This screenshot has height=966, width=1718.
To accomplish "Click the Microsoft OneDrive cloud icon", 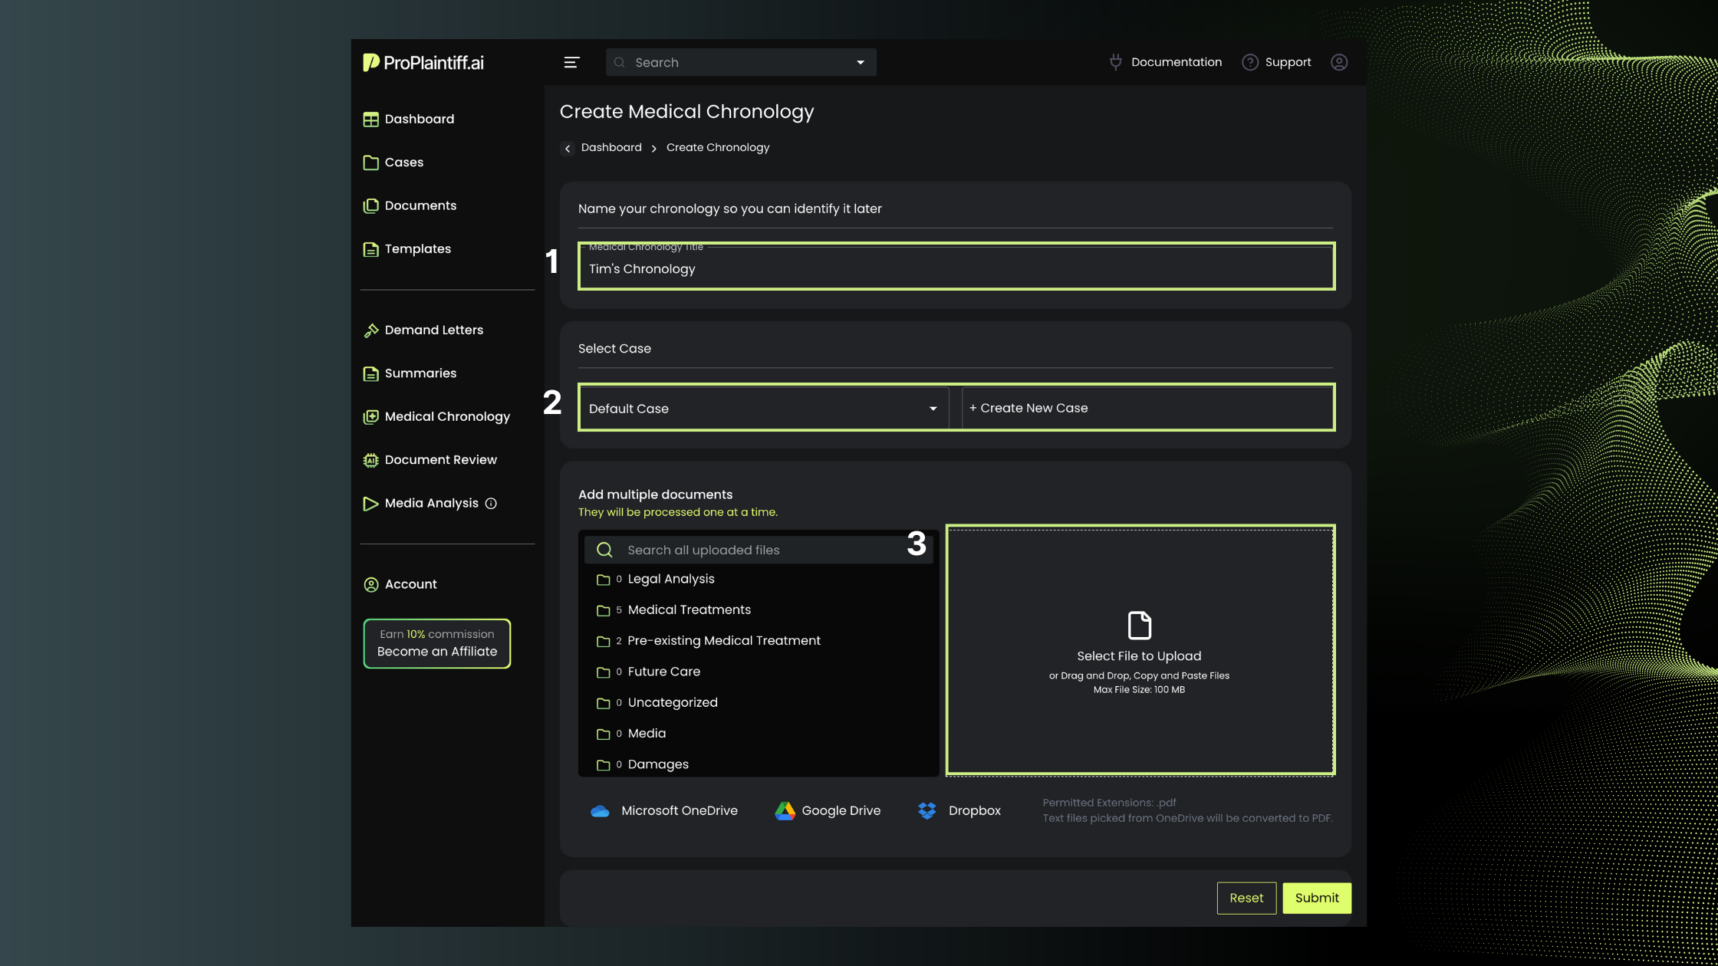I will coord(600,811).
